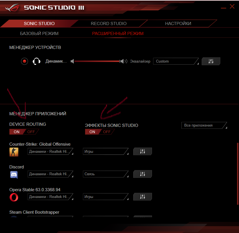Switch Эффекты Sonic Studio to ON

point(92,132)
